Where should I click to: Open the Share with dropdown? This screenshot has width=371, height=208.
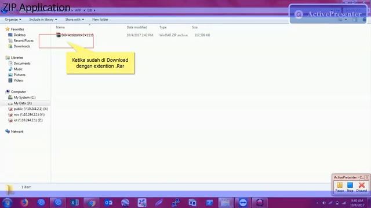75,20
